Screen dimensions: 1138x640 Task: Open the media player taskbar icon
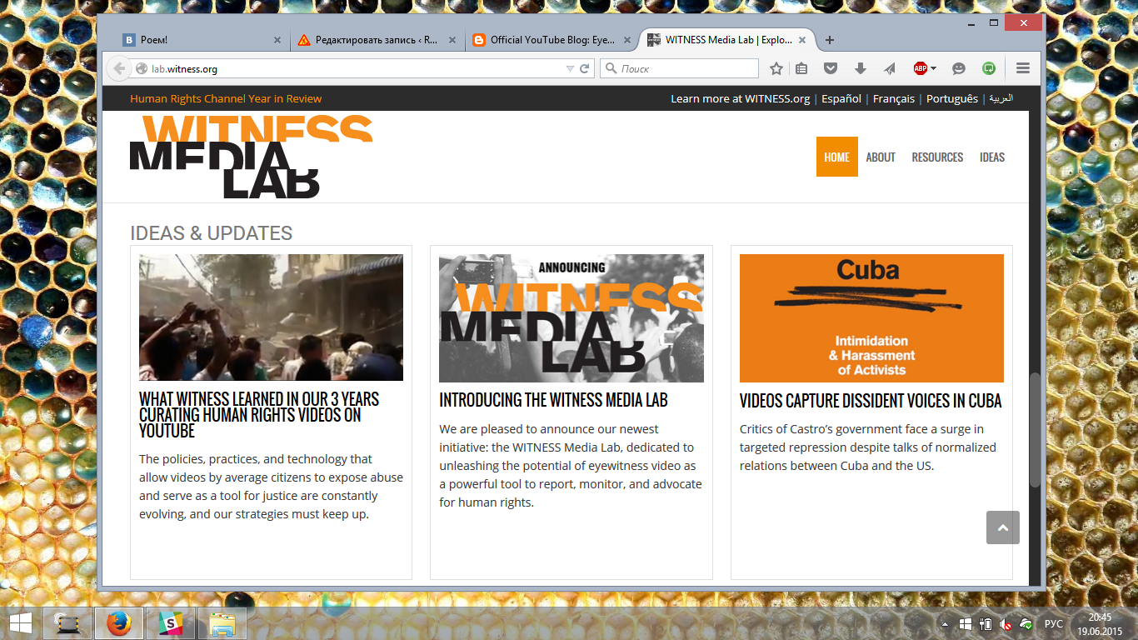pyautogui.click(x=67, y=623)
